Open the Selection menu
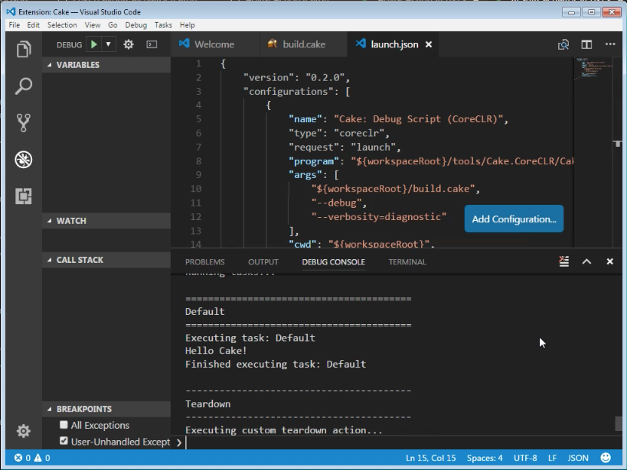 pyautogui.click(x=62, y=24)
